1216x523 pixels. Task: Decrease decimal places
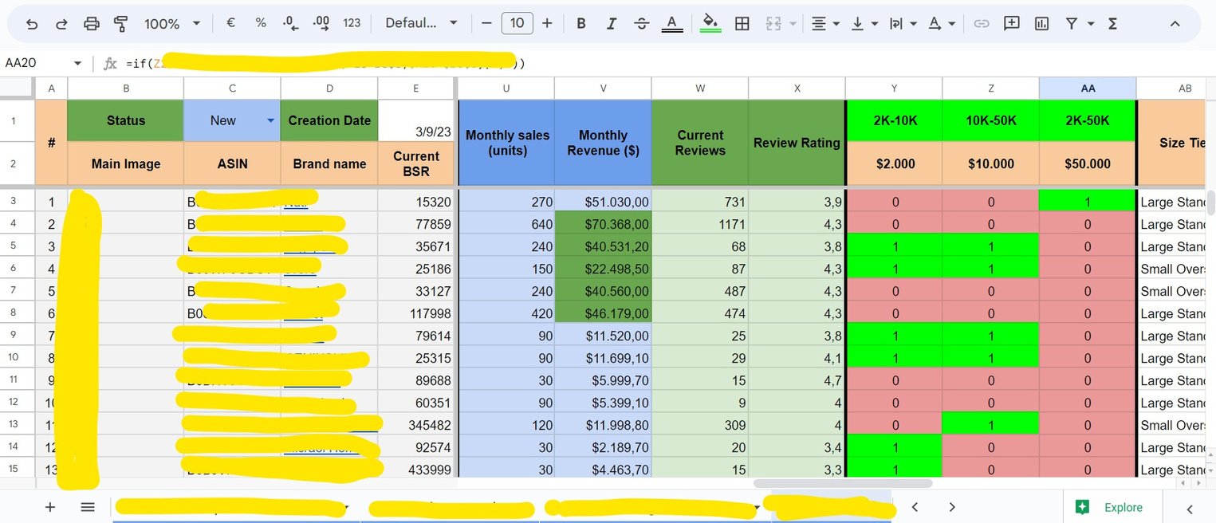291,23
